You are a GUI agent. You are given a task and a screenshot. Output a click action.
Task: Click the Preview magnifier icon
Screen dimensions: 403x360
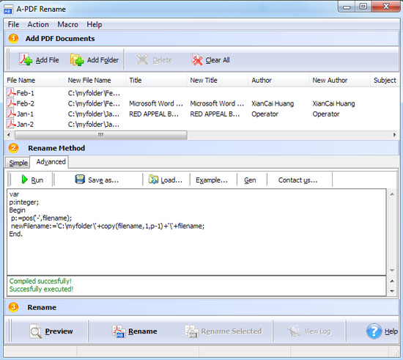(x=35, y=331)
